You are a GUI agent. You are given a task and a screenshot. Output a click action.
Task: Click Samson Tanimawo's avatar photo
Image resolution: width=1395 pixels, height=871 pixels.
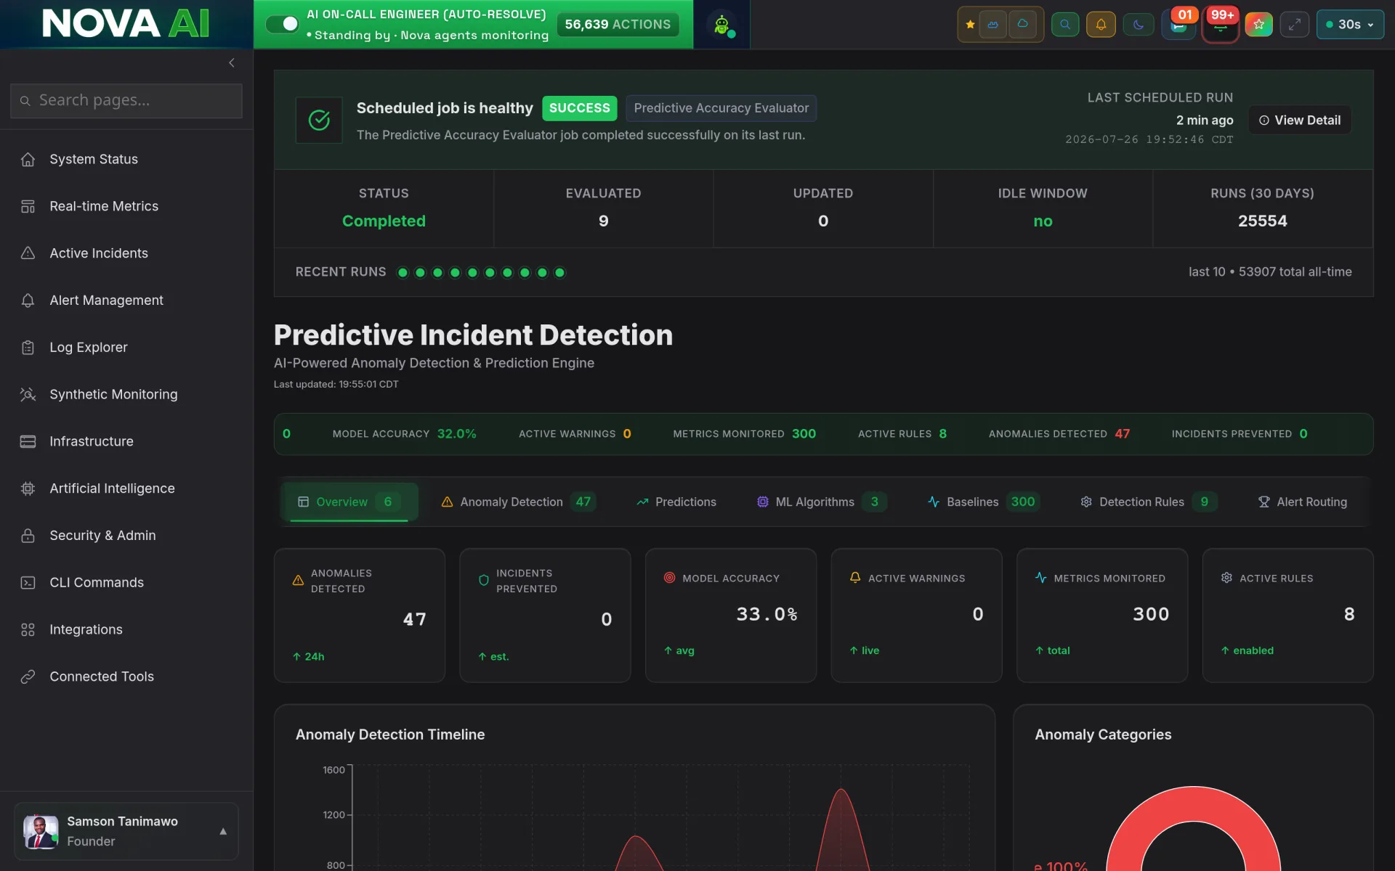(41, 832)
